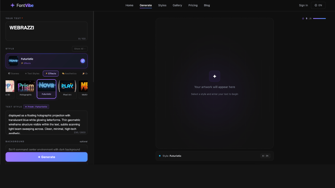The height and width of the screenshot is (188, 335).
Task: Click the sparkle icon in artwork placeholder
Action: tap(215, 76)
